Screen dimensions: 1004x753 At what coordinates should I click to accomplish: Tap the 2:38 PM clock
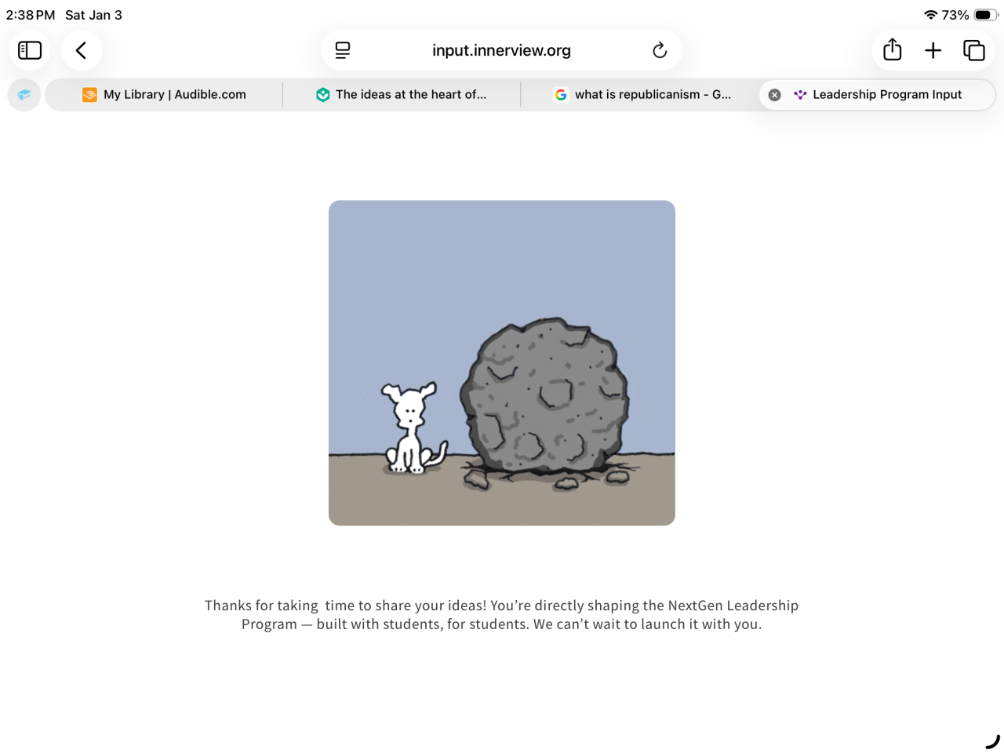[x=31, y=15]
